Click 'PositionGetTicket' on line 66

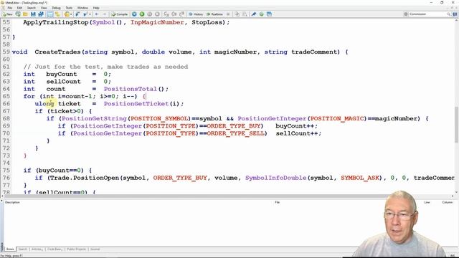point(136,103)
